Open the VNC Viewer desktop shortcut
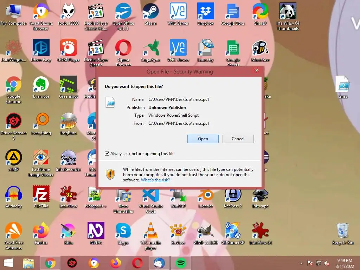Image resolution: width=360 pixels, height=270 pixels. (x=178, y=51)
